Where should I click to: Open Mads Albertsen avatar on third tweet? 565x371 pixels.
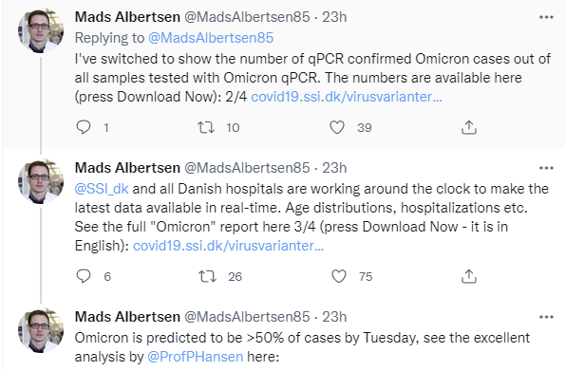pyautogui.click(x=40, y=330)
